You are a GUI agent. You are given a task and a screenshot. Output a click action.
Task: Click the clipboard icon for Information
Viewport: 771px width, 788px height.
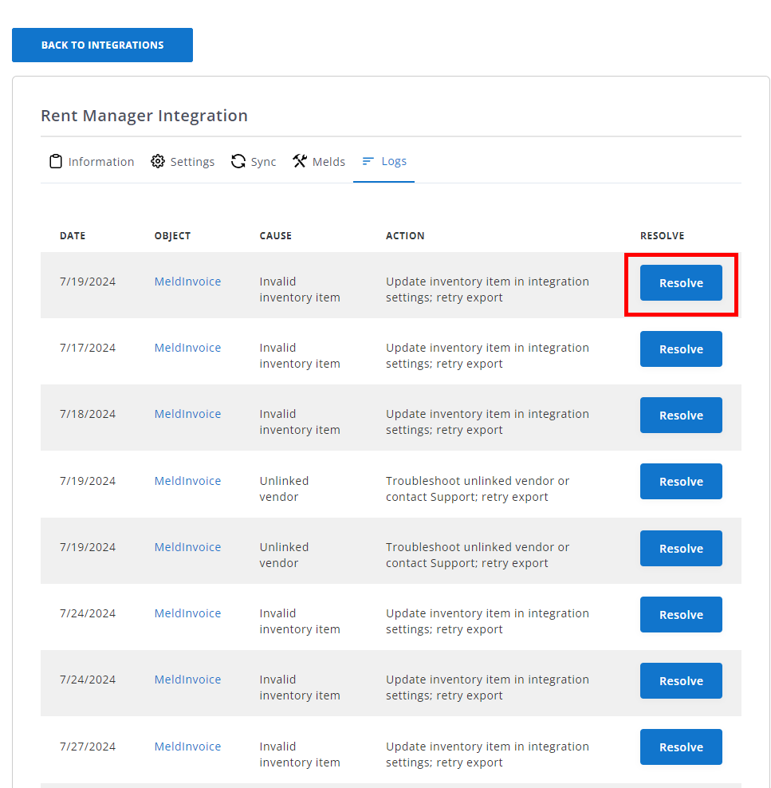tap(55, 162)
